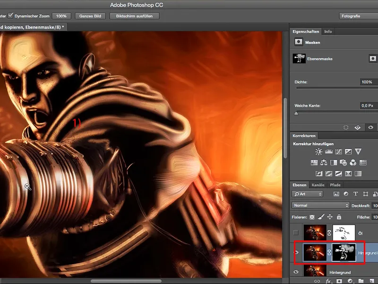Screen dimensions: 378x284
Task: Lock layer position icon
Action: point(330,217)
